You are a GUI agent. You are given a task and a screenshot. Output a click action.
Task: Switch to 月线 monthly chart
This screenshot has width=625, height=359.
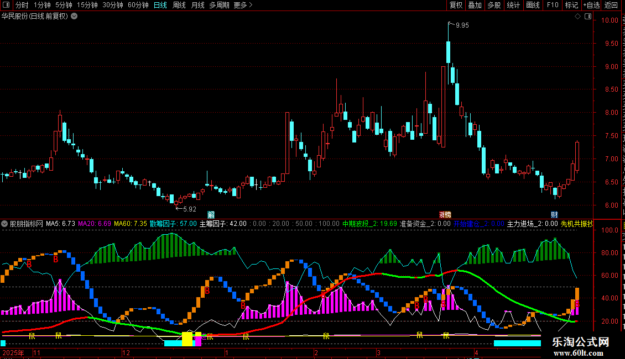(x=197, y=5)
